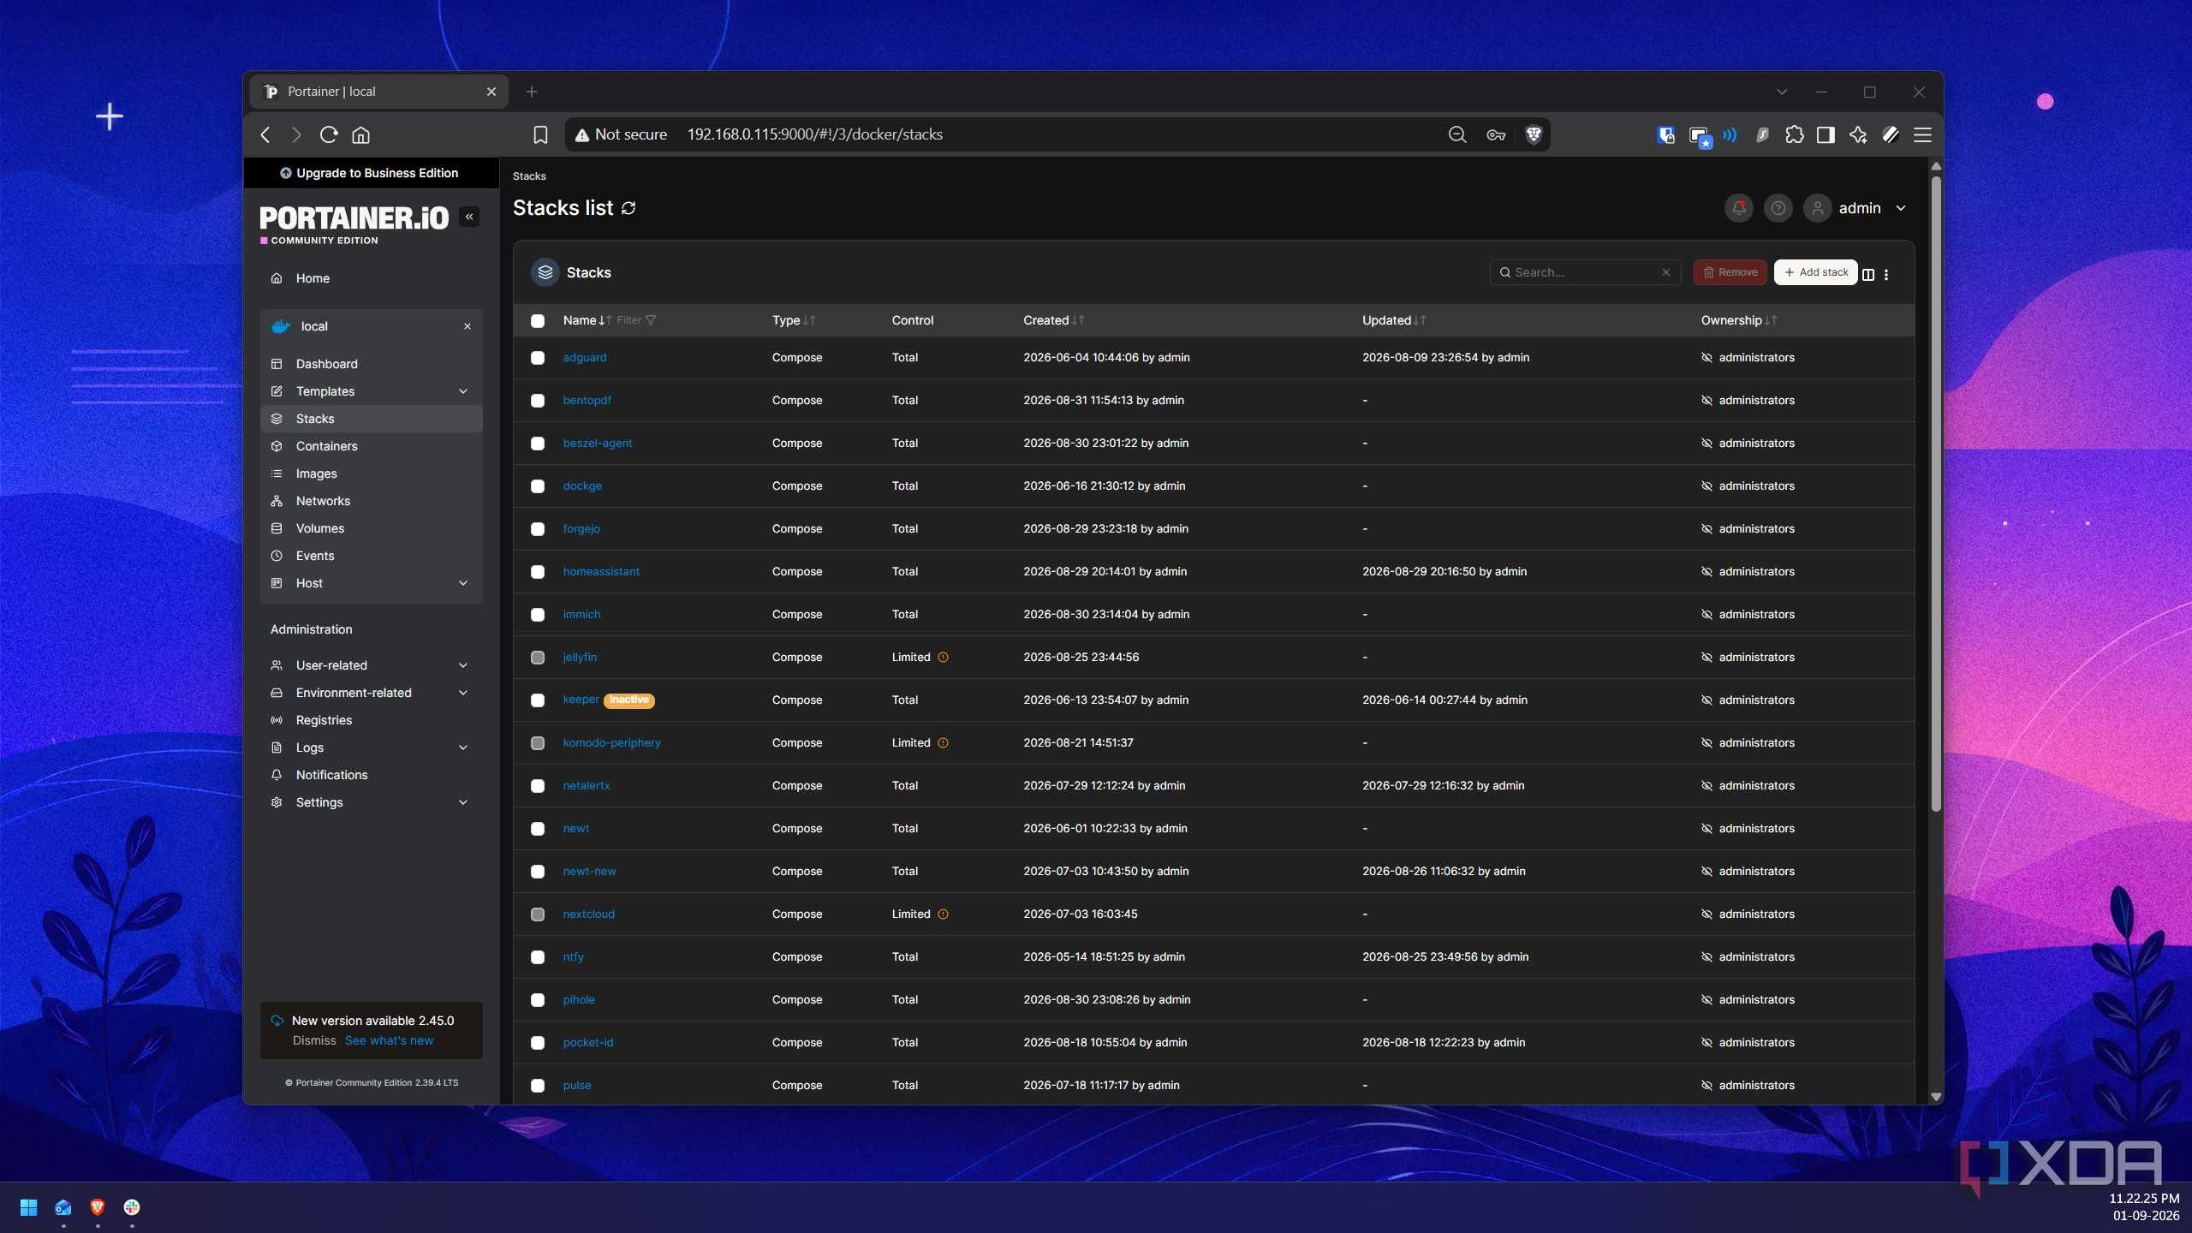Image resolution: width=2192 pixels, height=1233 pixels.
Task: Close the local environment with the x icon
Action: click(468, 326)
